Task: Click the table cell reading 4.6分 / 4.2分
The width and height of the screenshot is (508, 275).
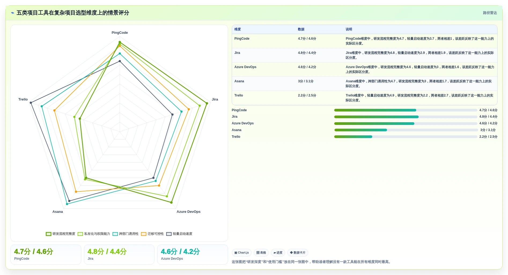Action: coord(307,67)
